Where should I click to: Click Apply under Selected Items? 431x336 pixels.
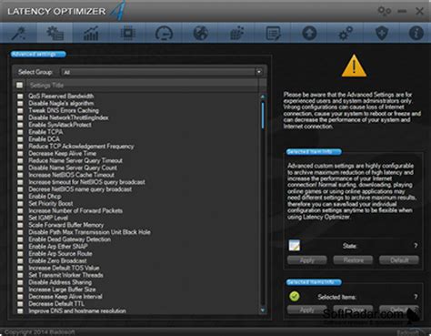[306, 310]
